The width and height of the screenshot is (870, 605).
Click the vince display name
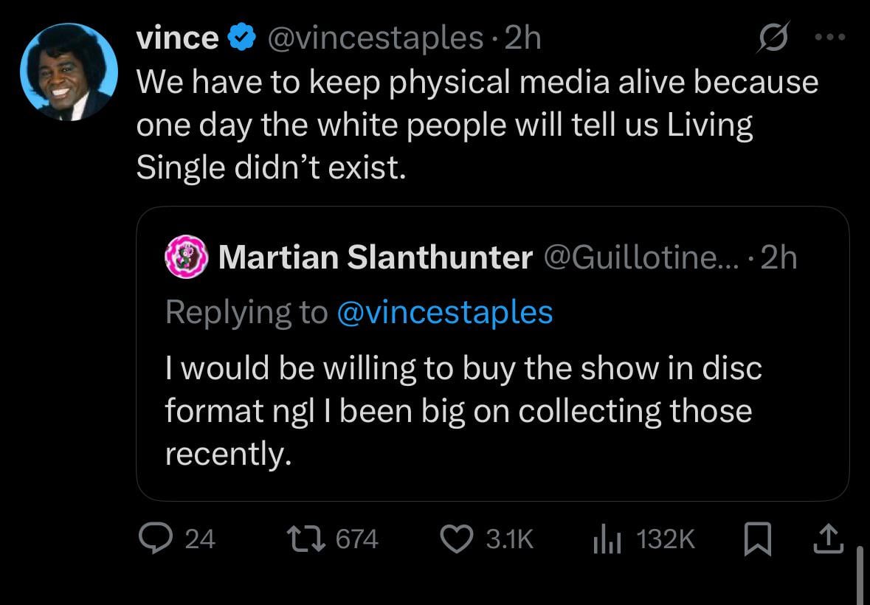point(177,39)
